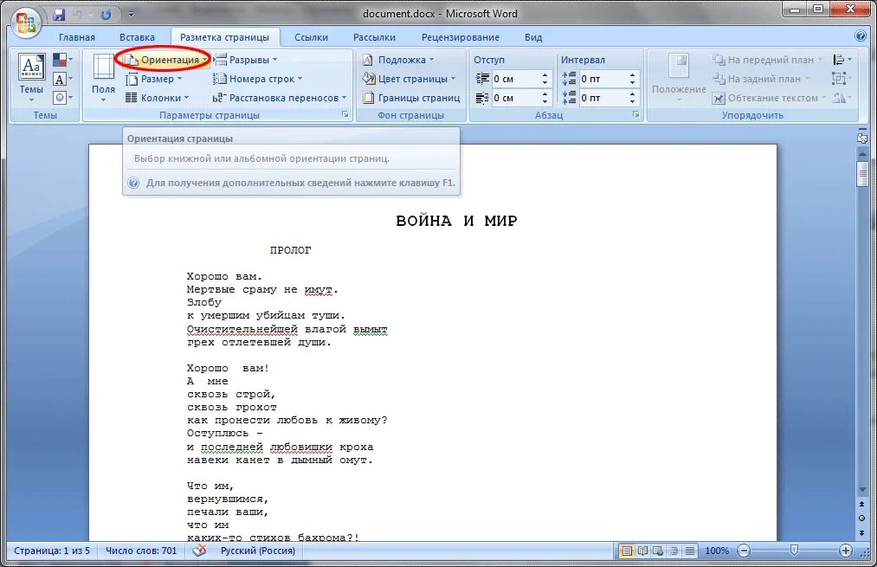Viewport: 877px width, 567px height.
Task: Click the Положение position button
Action: pos(679,77)
